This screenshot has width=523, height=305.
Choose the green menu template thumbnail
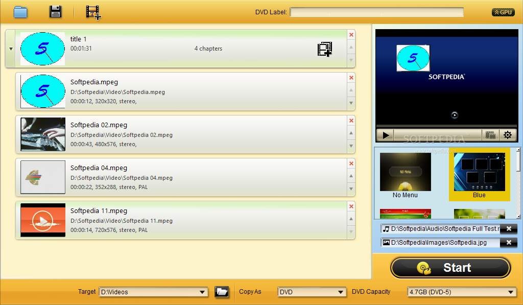(479, 214)
